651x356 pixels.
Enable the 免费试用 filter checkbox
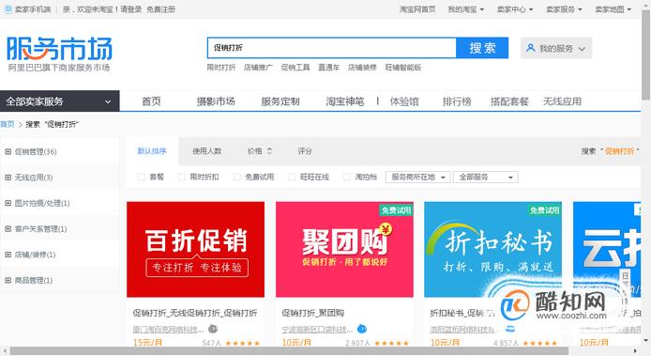coord(236,178)
